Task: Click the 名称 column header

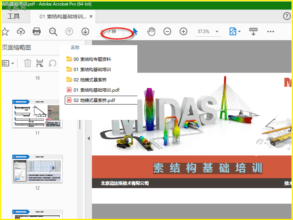Action: (x=75, y=48)
